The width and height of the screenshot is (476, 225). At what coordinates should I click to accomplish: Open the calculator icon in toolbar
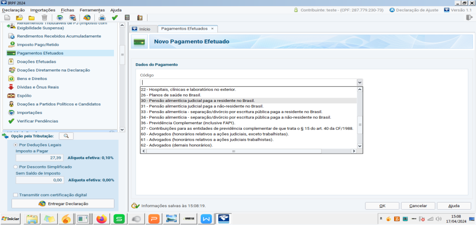point(127,18)
